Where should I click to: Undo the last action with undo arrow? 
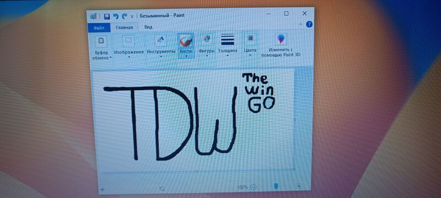[116, 16]
